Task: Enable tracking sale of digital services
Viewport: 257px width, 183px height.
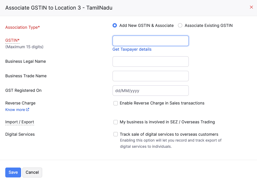Action: [x=116, y=134]
